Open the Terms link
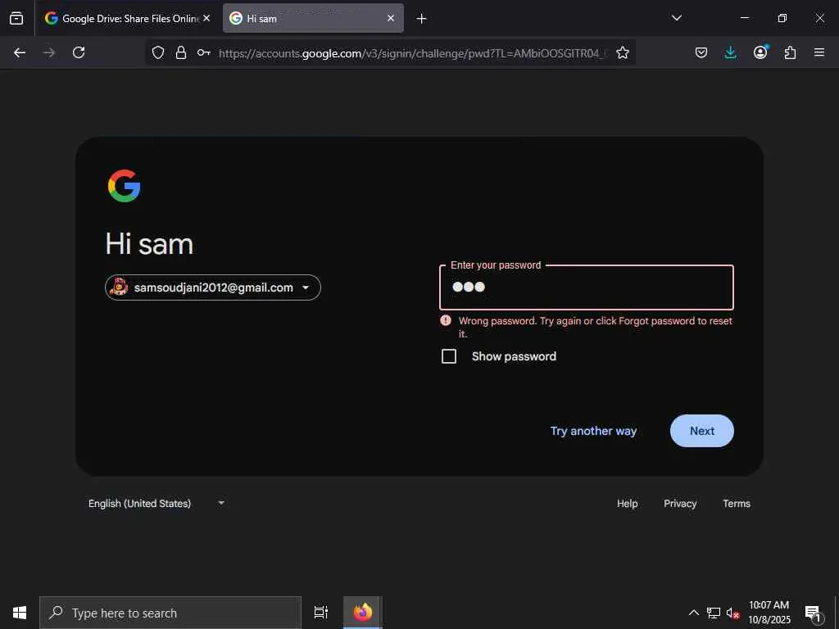Viewport: 839px width, 629px height. coord(737,504)
